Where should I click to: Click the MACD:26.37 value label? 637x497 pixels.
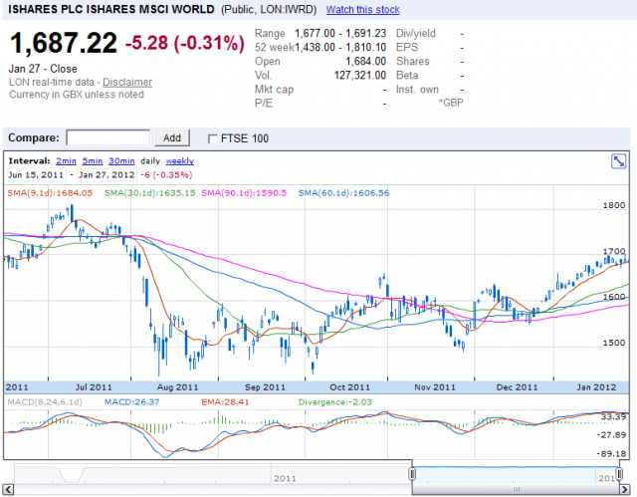131,402
